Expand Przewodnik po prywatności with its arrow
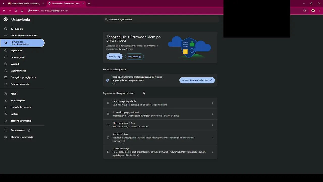Screen dimensions: 323x182 (x=213, y=114)
